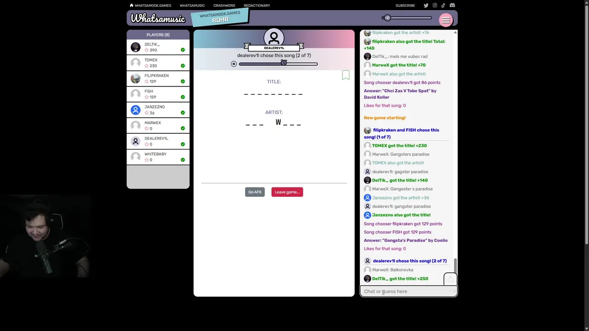Click MARWEX avatar in player list
The height and width of the screenshot is (331, 589).
coord(135,126)
